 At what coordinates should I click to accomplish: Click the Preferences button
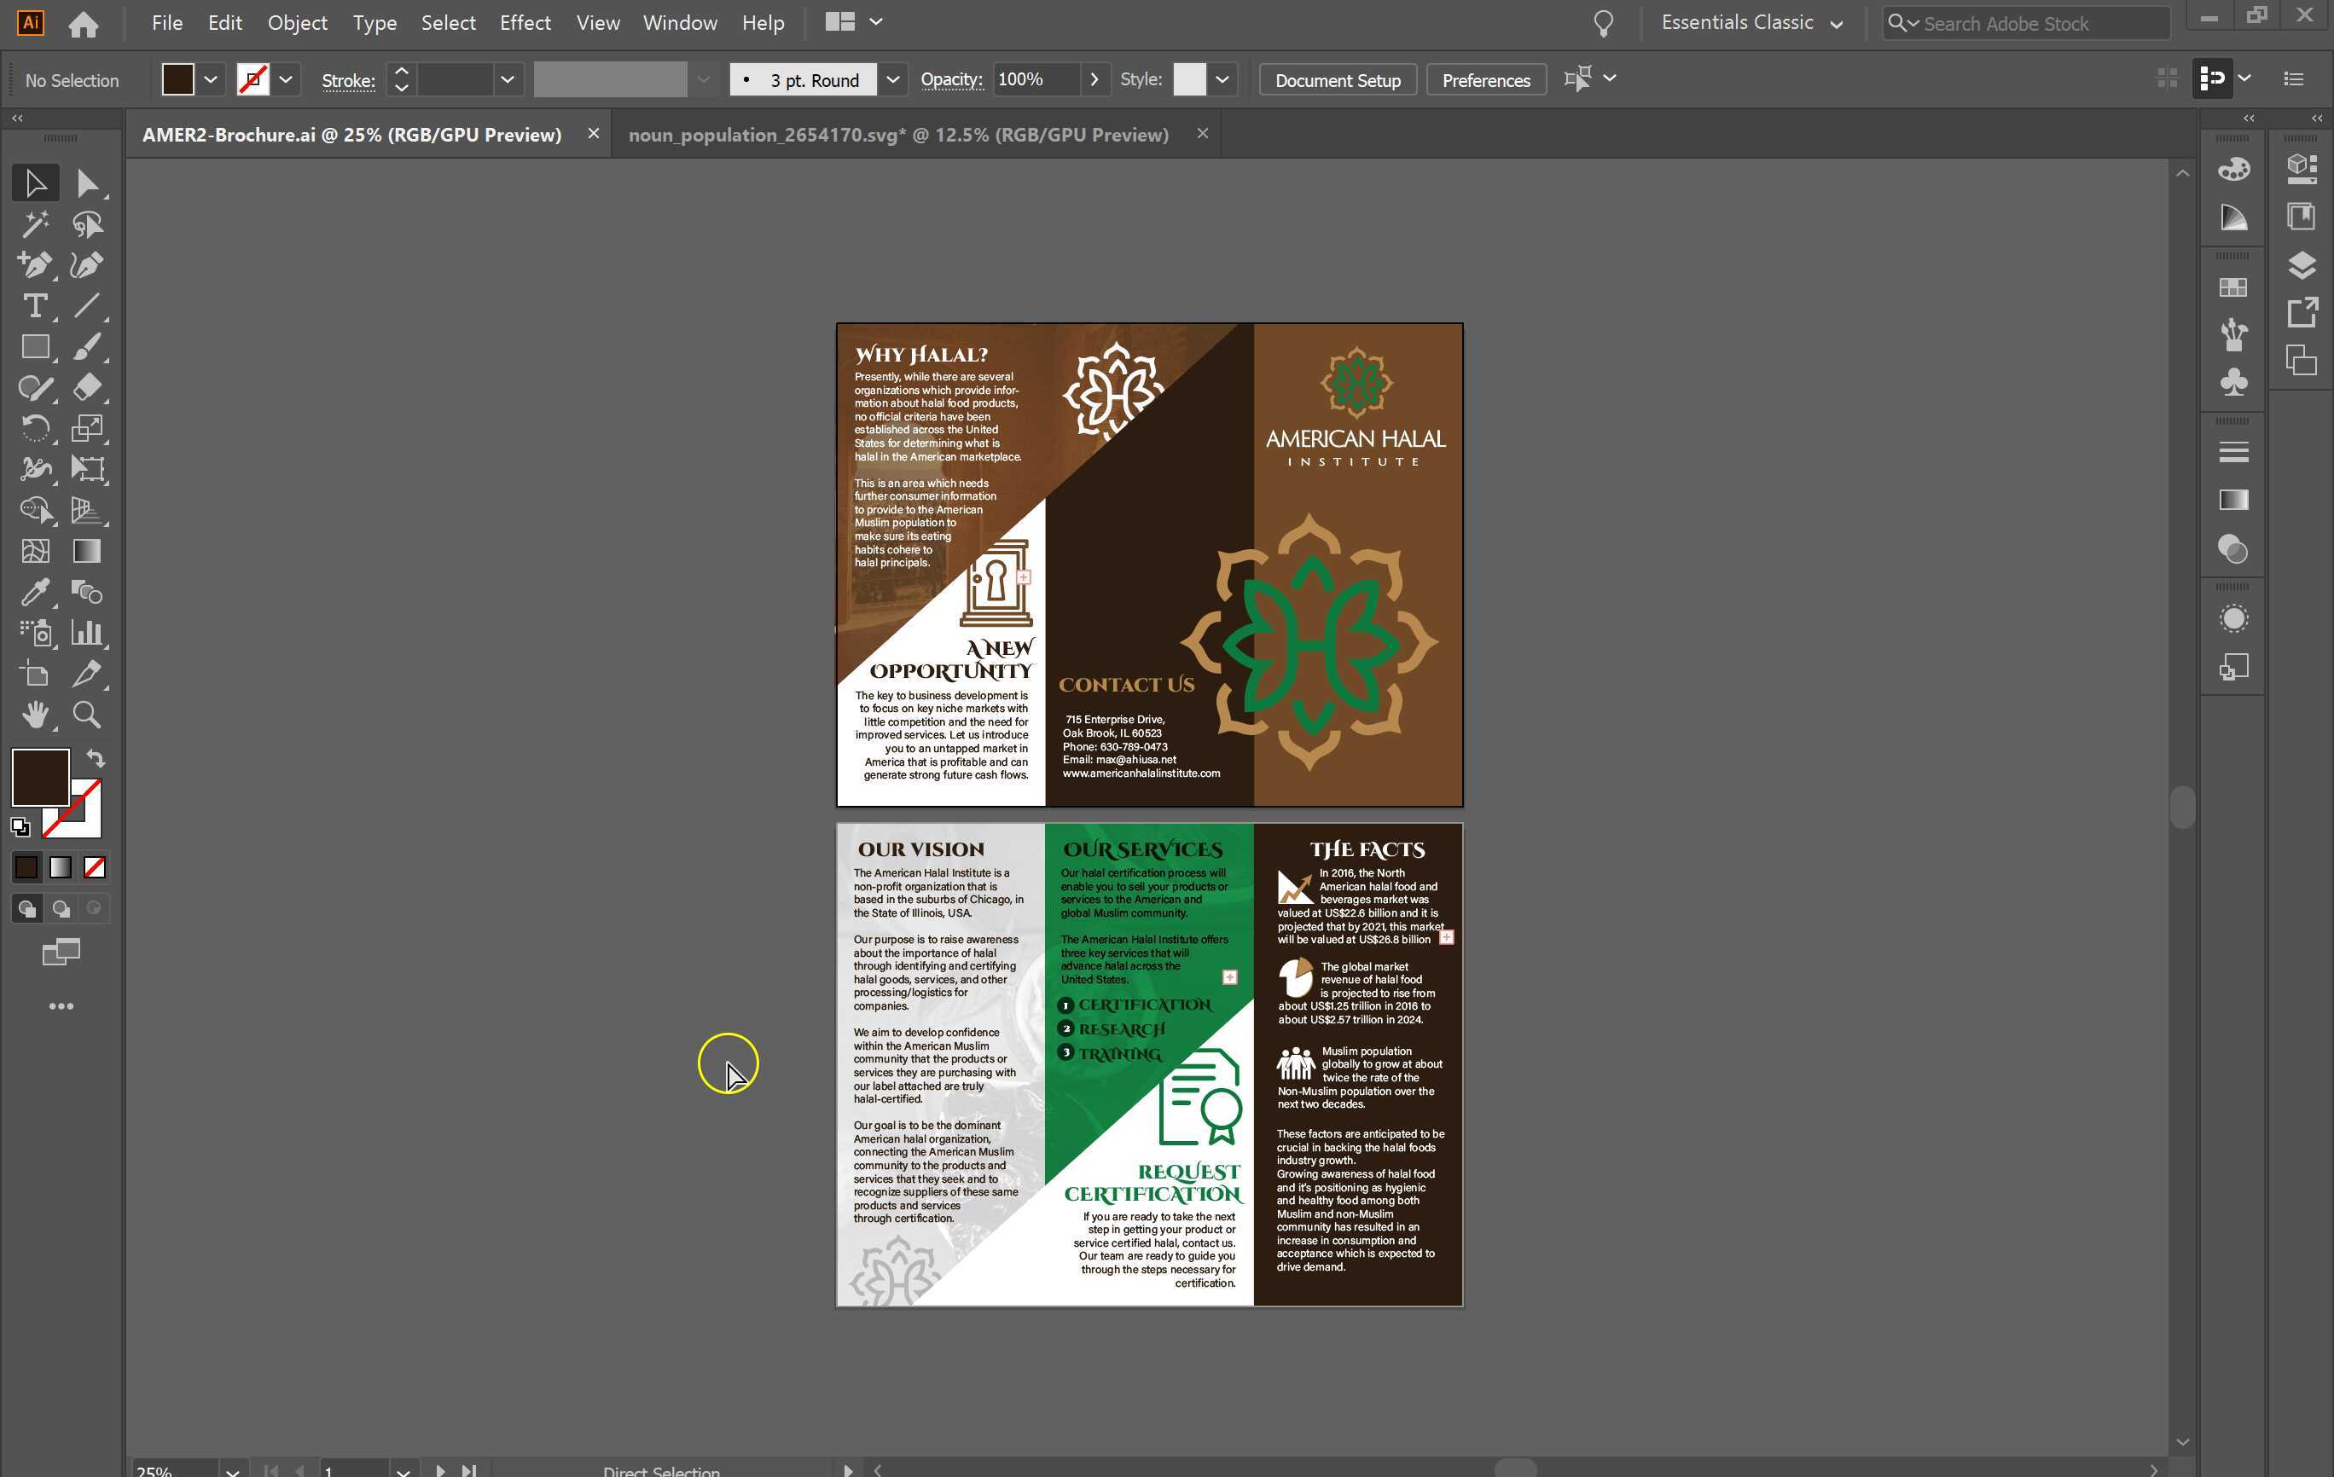tap(1485, 79)
